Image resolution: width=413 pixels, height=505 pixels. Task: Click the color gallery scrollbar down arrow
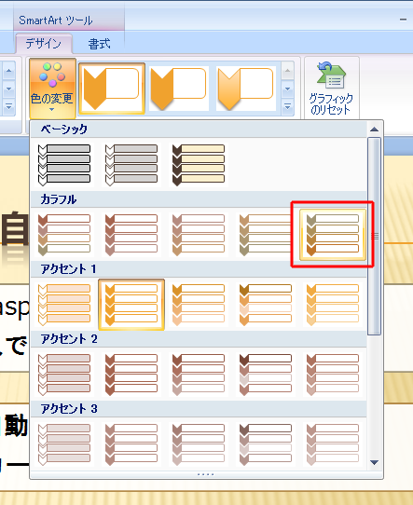pyautogui.click(x=375, y=462)
